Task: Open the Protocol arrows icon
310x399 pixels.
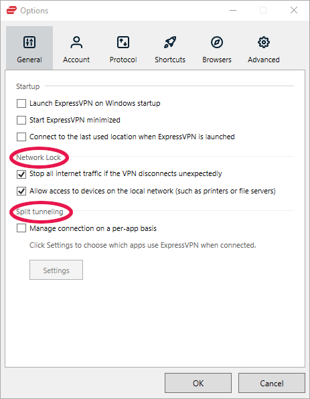Action: 123,42
